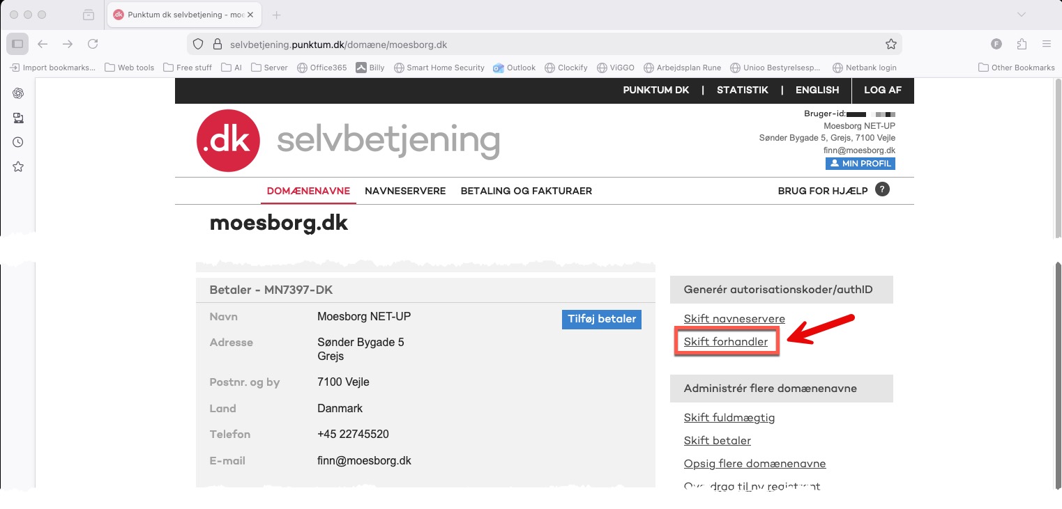The image size is (1062, 509).
Task: Click the red .dk logo
Action: coord(228,141)
